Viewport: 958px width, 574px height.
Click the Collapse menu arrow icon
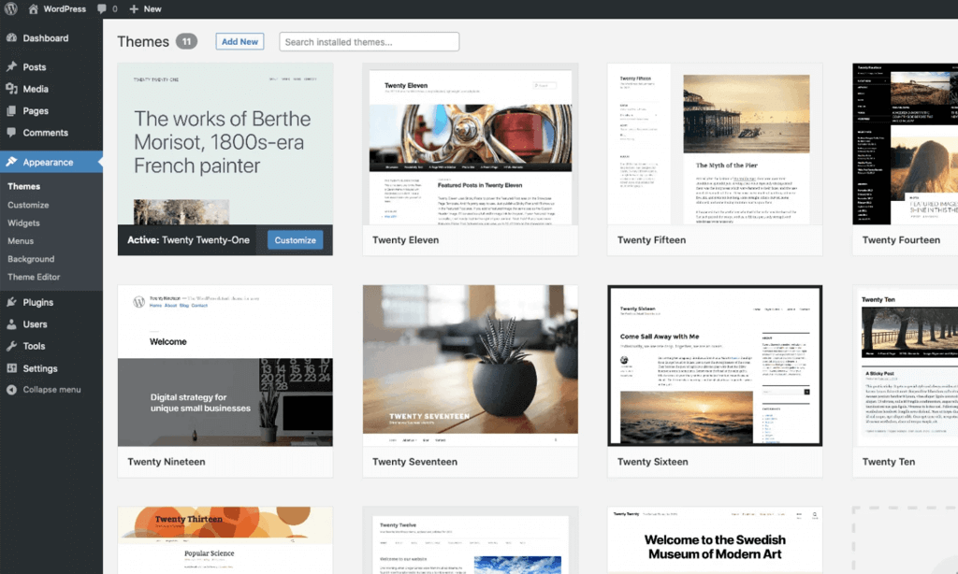(x=11, y=390)
